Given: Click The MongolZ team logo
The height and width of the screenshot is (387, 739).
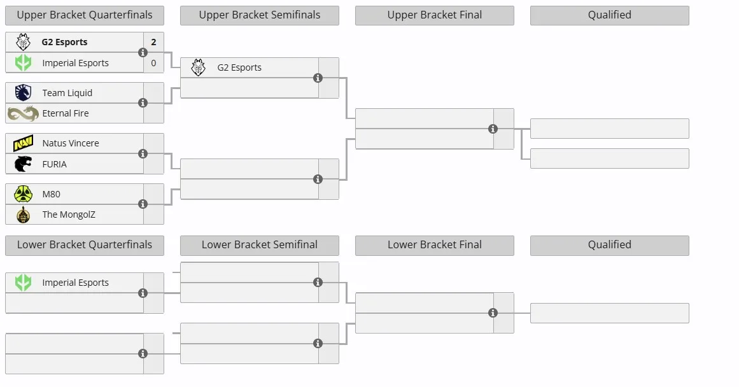Looking at the screenshot, I should (x=23, y=215).
